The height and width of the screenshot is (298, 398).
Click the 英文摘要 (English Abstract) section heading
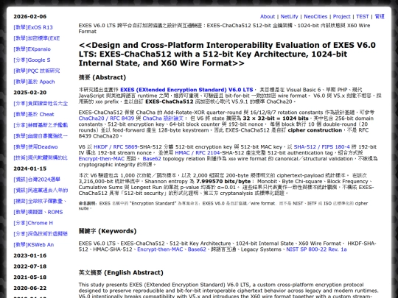121,273
